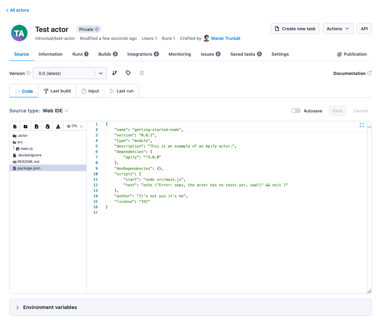Click the version tag icon
This screenshot has height=320, width=376.
(x=128, y=73)
